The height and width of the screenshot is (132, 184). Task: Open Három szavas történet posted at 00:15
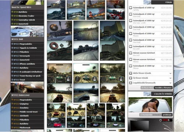(144, 59)
